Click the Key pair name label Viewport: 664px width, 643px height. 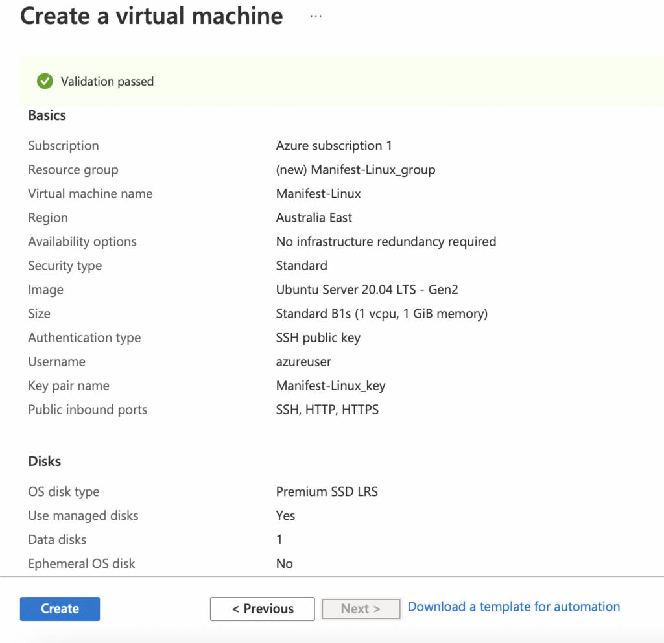click(x=69, y=386)
